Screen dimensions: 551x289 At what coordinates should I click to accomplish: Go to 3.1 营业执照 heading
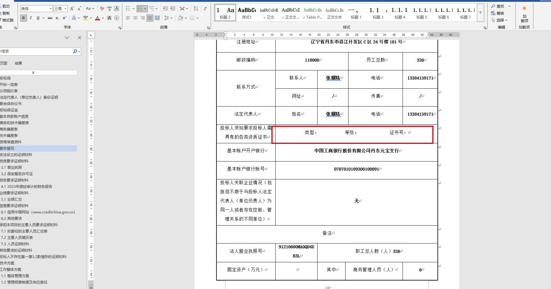coord(12,168)
